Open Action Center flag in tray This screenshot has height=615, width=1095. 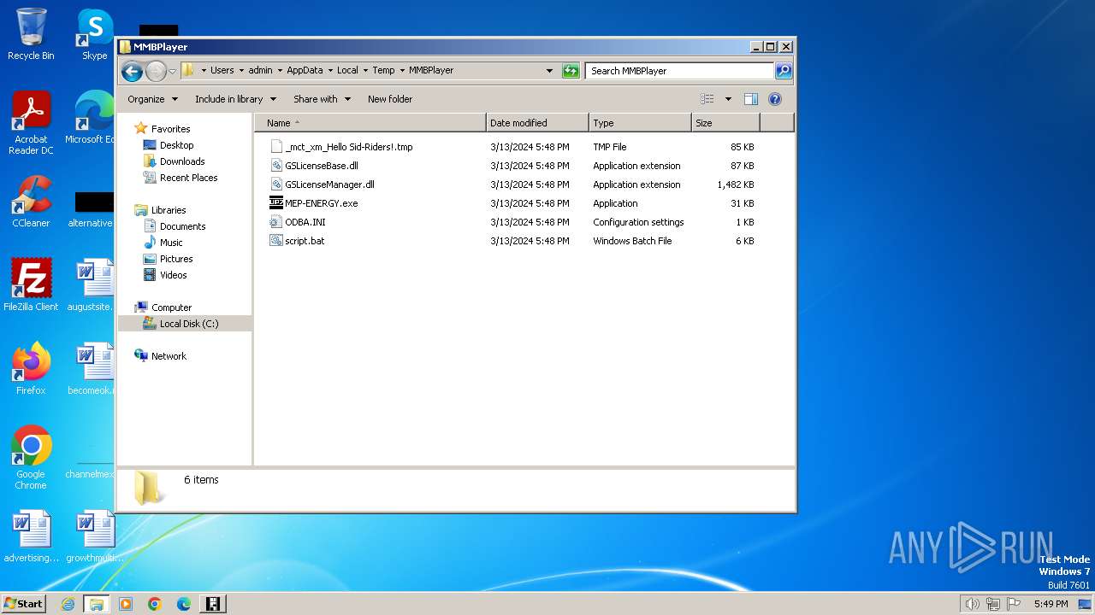(x=1014, y=604)
